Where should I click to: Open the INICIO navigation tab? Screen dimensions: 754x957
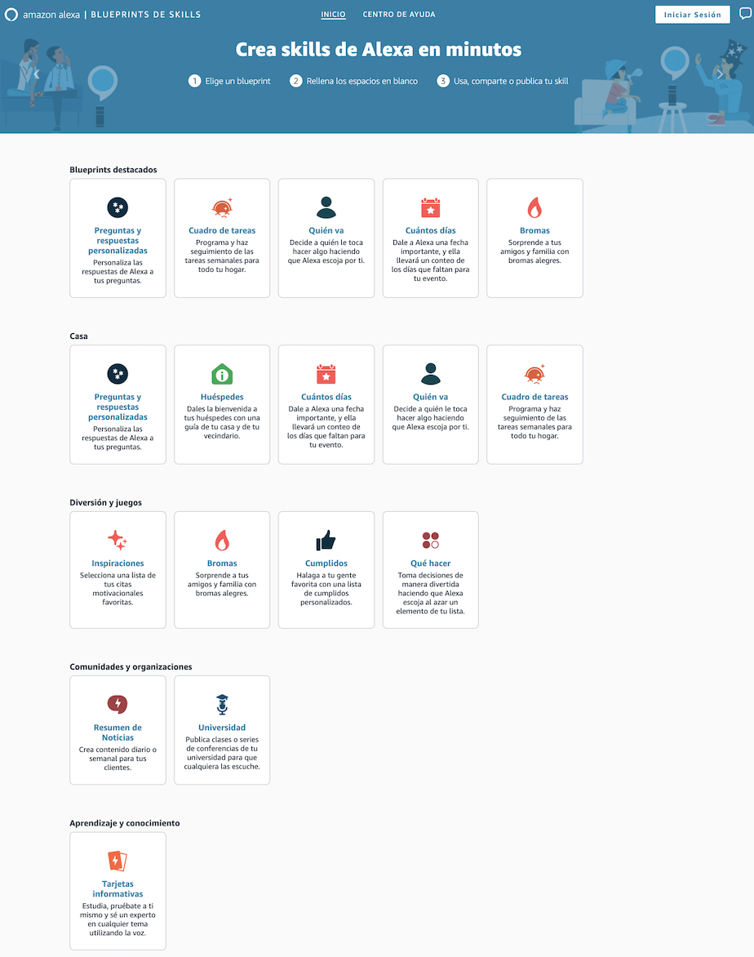(x=333, y=15)
